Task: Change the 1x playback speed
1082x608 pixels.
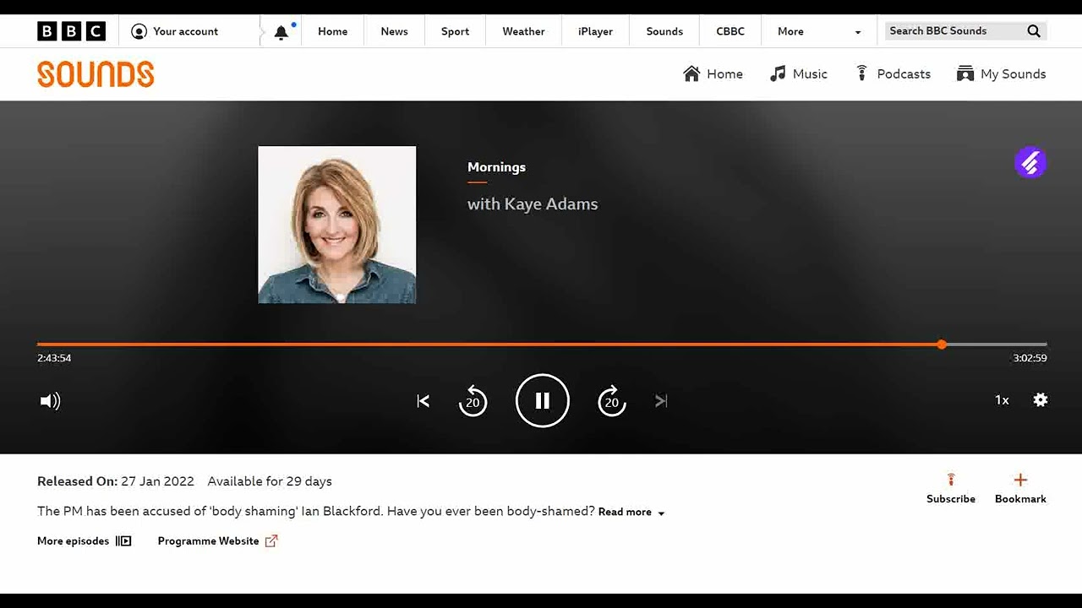Action: (x=1002, y=400)
